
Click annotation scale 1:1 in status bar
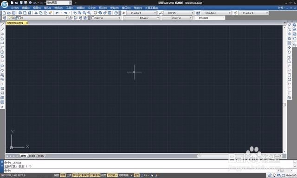[145, 175]
